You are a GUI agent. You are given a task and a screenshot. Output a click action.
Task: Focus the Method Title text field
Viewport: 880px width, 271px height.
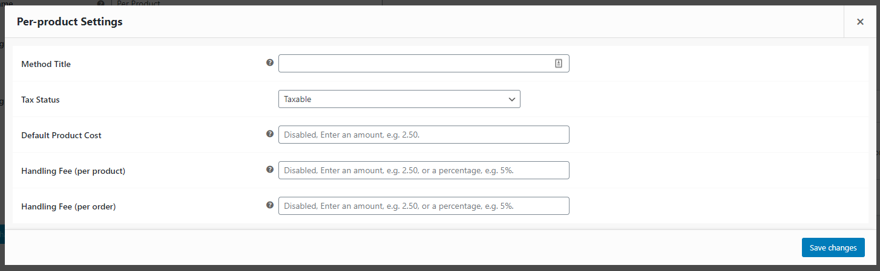[x=424, y=63]
